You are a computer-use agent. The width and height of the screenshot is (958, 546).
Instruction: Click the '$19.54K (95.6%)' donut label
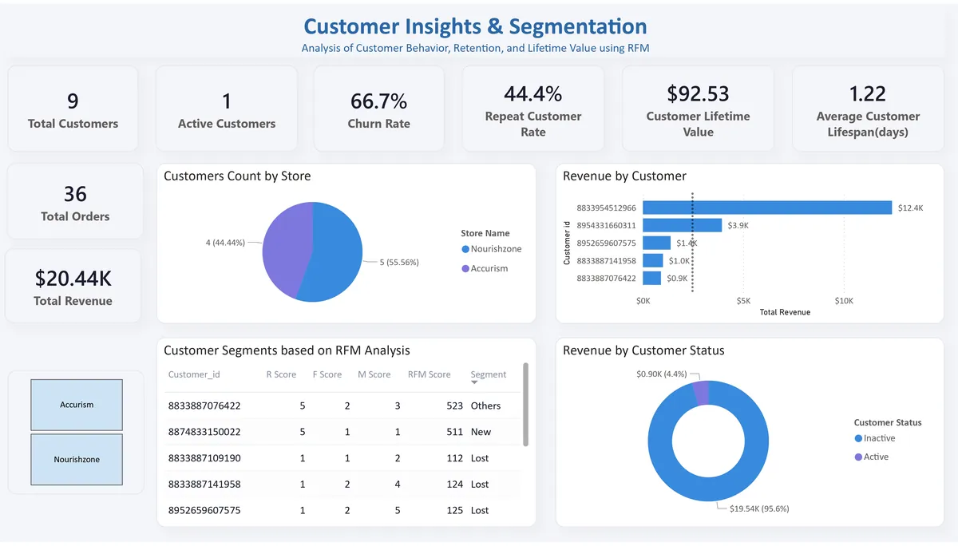tap(759, 508)
